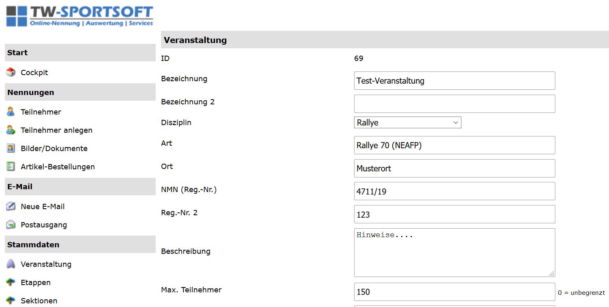Expand the Disziplin dropdown showing Rallye

tap(407, 123)
